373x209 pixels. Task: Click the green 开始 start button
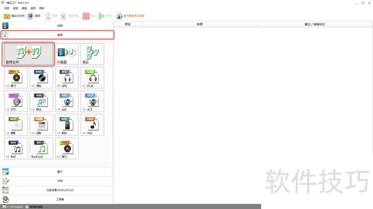click(105, 16)
